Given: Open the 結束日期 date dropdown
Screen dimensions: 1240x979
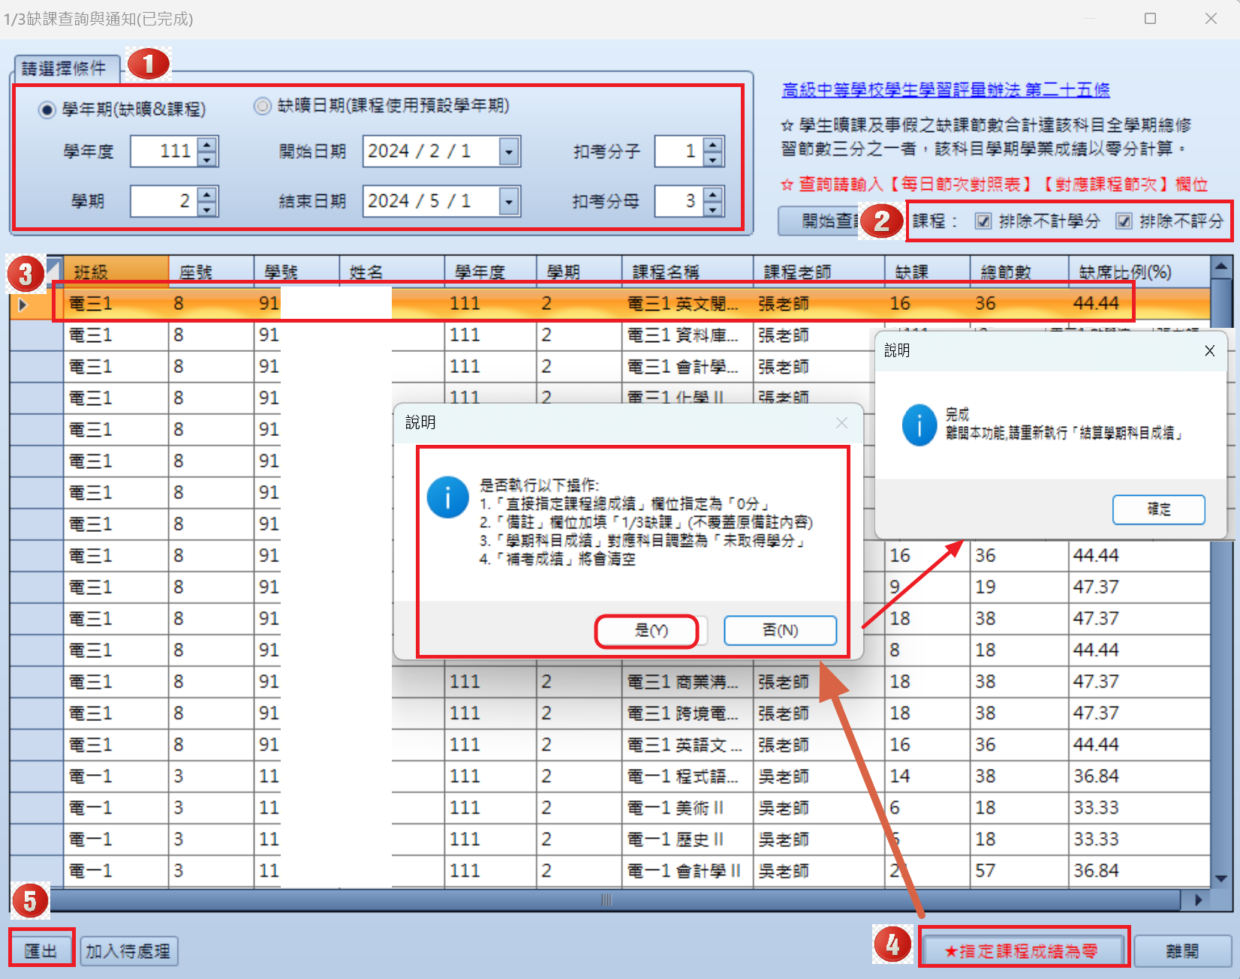Looking at the screenshot, I should (x=509, y=201).
